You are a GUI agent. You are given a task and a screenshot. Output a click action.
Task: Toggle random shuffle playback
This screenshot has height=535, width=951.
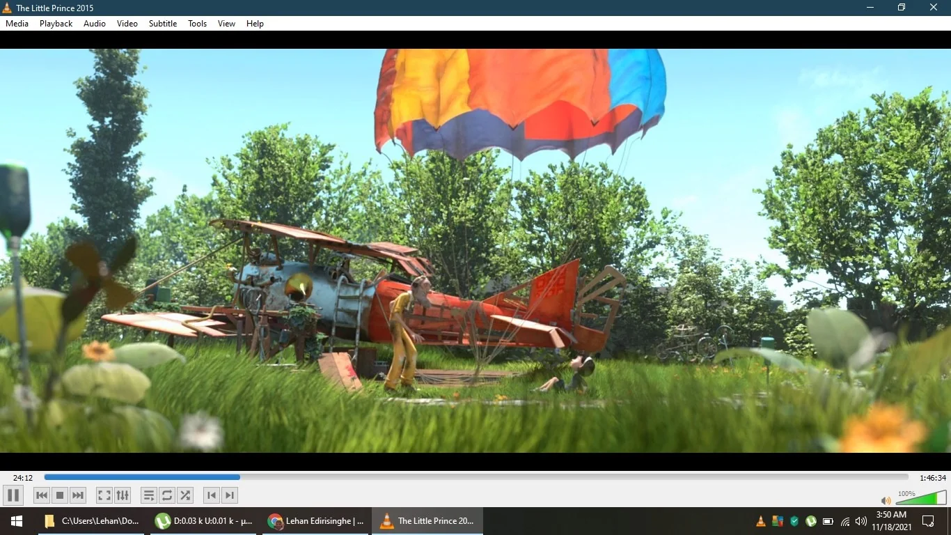click(x=185, y=495)
